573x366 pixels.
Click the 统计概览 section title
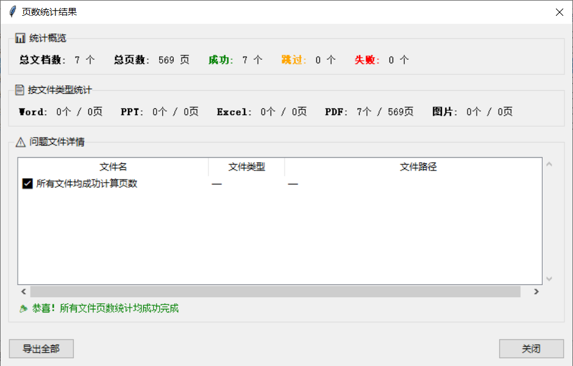tap(48, 38)
